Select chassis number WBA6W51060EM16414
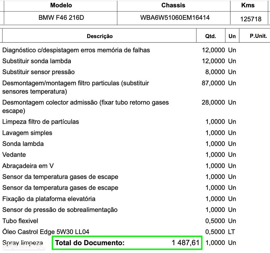Viewport: 270px width, 253px height. 175,18
